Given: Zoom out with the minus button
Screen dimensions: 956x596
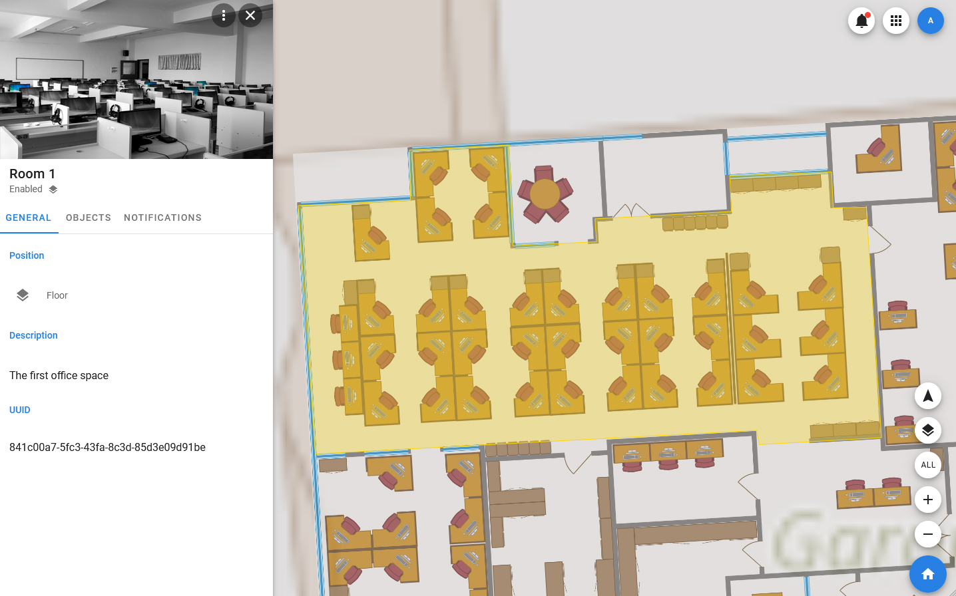Looking at the screenshot, I should (x=927, y=534).
